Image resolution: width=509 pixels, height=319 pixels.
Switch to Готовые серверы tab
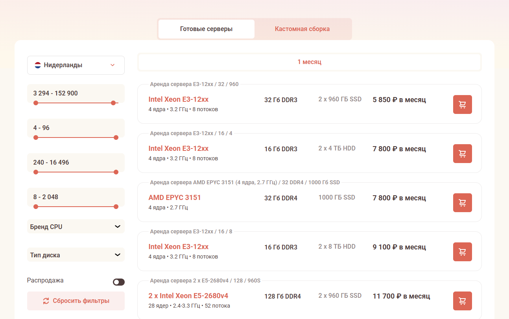[x=207, y=29]
